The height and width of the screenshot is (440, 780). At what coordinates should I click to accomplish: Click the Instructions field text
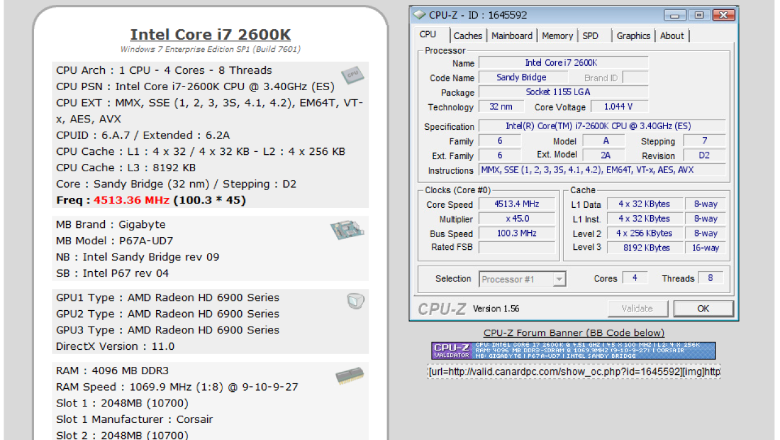[602, 170]
